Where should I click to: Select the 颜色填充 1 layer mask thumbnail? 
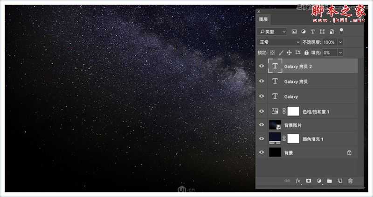[x=293, y=138]
